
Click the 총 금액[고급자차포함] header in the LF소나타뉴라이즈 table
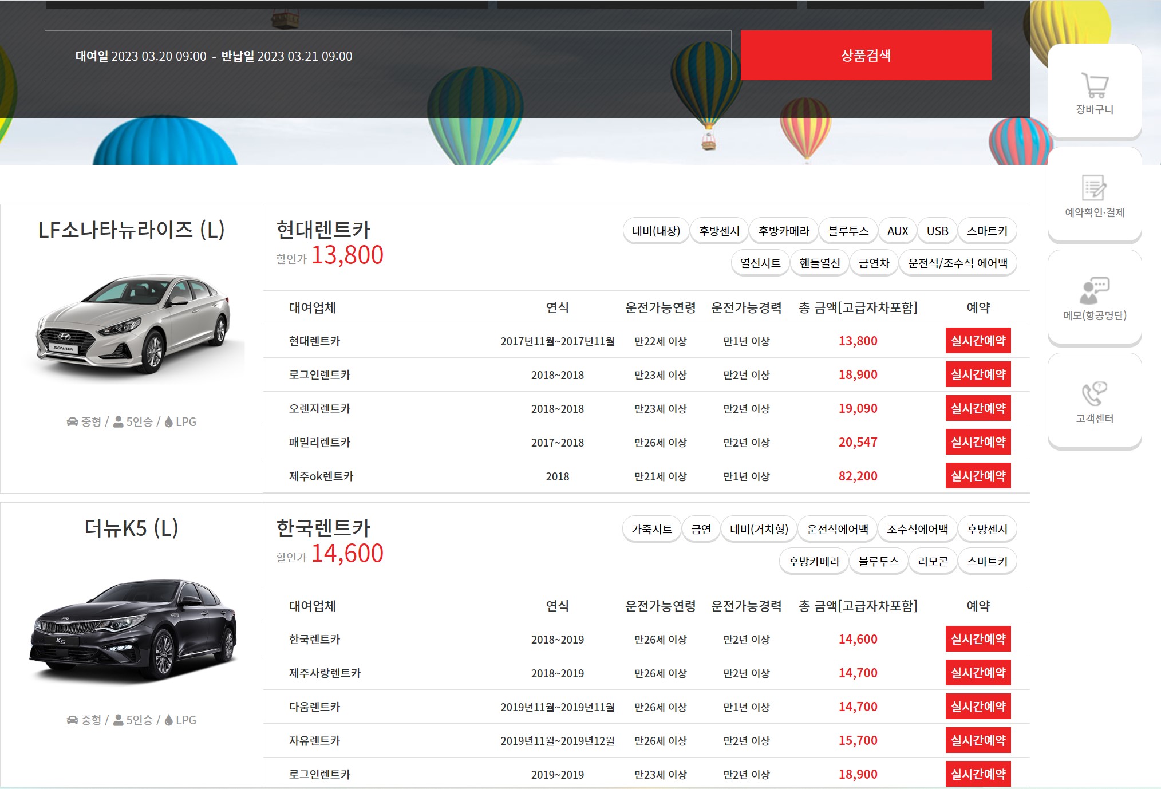(858, 308)
